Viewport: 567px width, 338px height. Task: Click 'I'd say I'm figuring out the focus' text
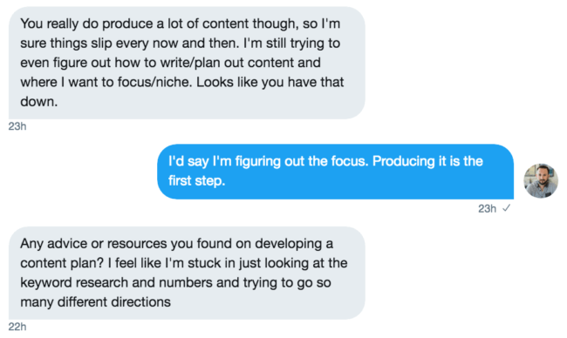[269, 161]
